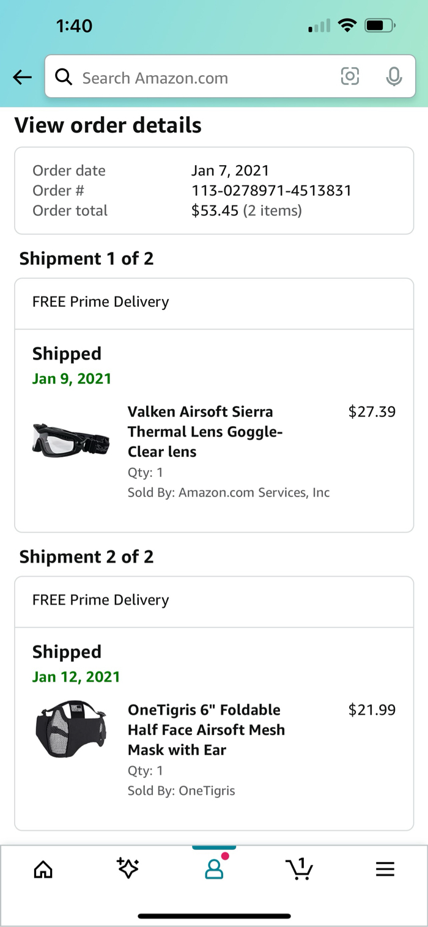Tap the microphone voice search icon
428x927 pixels.
[x=394, y=76]
